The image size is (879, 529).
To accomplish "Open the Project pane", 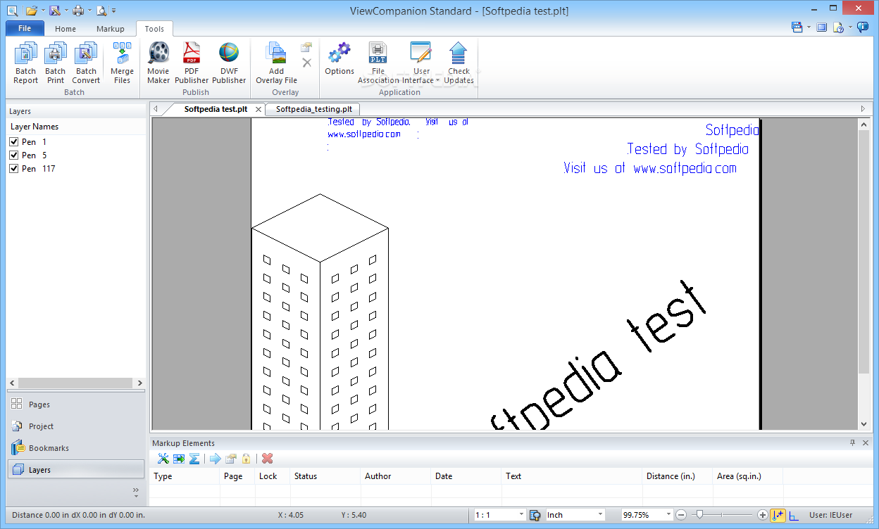I will pos(76,426).
